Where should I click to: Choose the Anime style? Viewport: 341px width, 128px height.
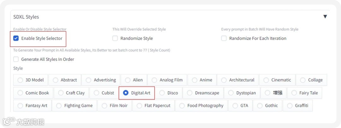coord(194,80)
